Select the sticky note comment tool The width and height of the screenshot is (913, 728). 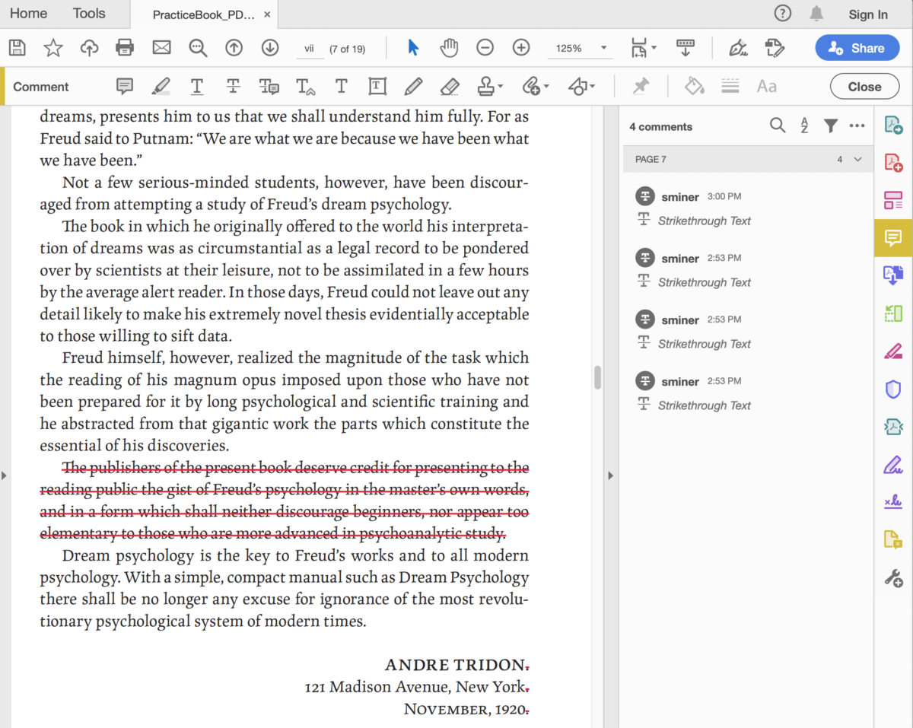point(124,86)
